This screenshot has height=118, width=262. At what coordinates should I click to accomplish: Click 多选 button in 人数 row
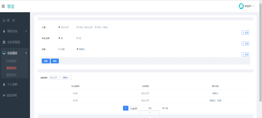coord(245,33)
